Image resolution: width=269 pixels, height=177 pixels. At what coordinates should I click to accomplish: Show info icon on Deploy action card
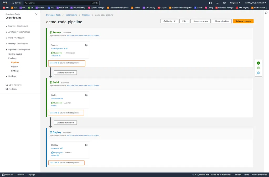pos(86,145)
